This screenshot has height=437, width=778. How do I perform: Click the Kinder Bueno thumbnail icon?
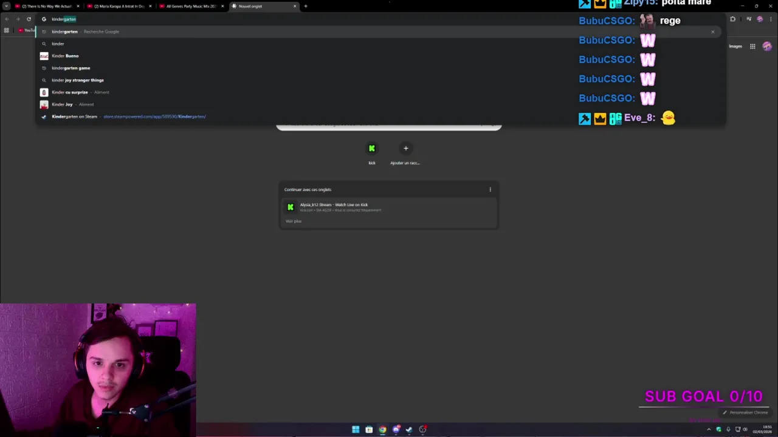[x=44, y=56]
